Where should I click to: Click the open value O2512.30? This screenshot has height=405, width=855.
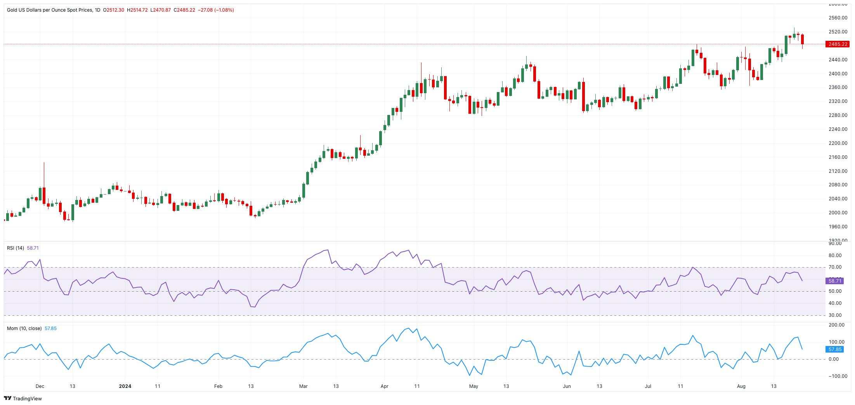coord(113,10)
